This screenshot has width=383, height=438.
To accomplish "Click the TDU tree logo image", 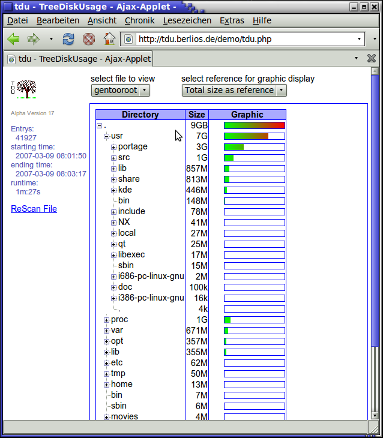I will [x=23, y=88].
